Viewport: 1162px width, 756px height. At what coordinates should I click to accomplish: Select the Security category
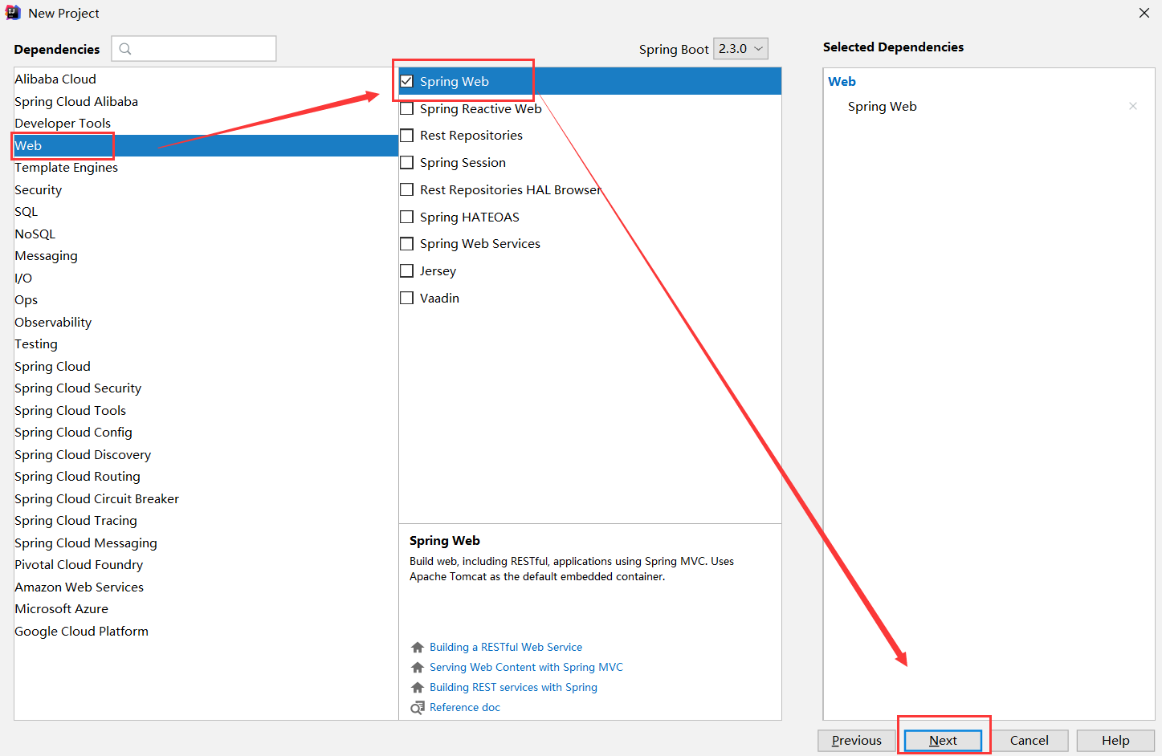pyautogui.click(x=206, y=189)
